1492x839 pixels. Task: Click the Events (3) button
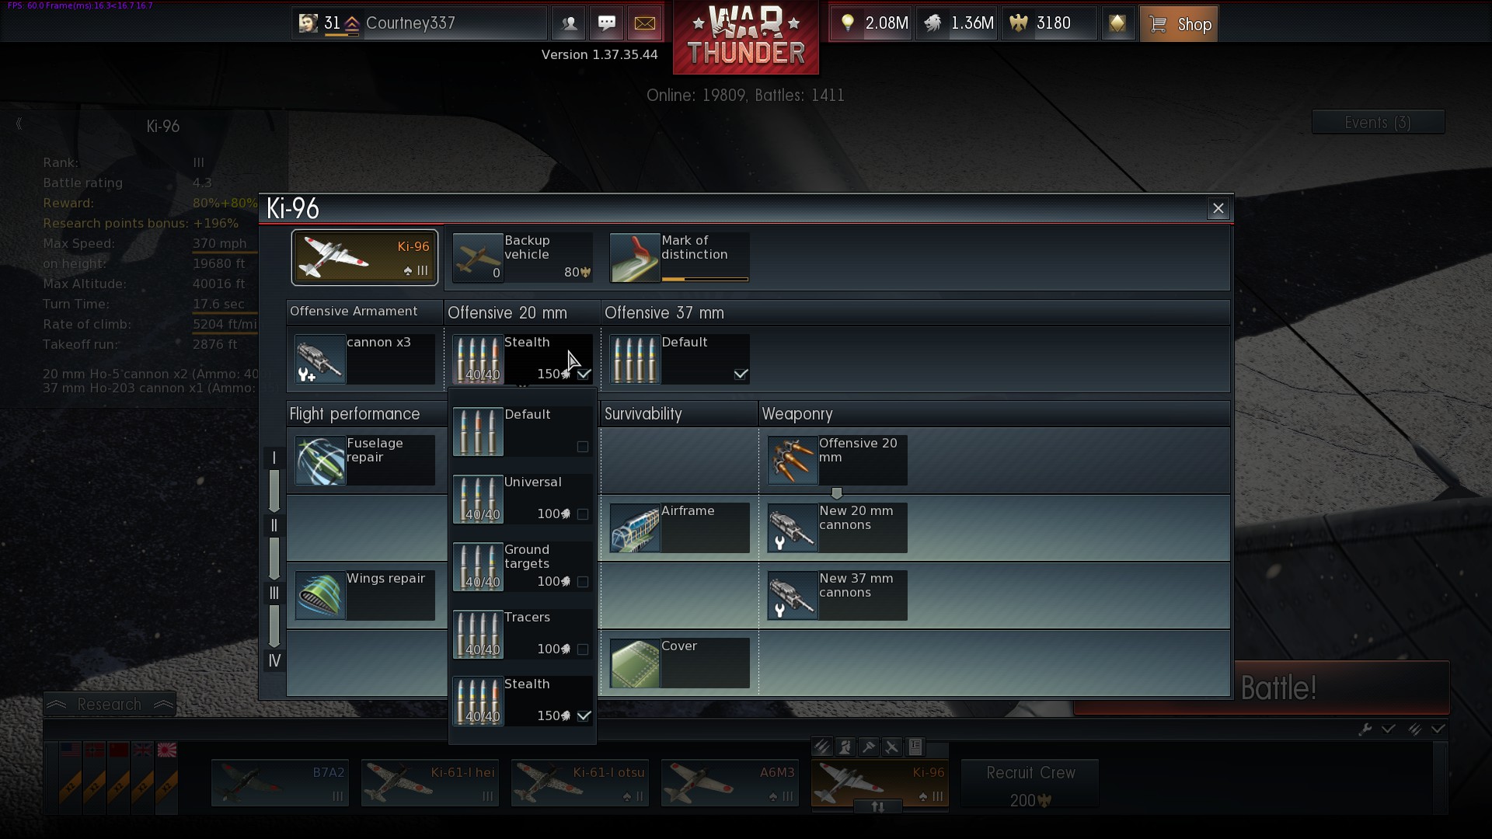1377,123
